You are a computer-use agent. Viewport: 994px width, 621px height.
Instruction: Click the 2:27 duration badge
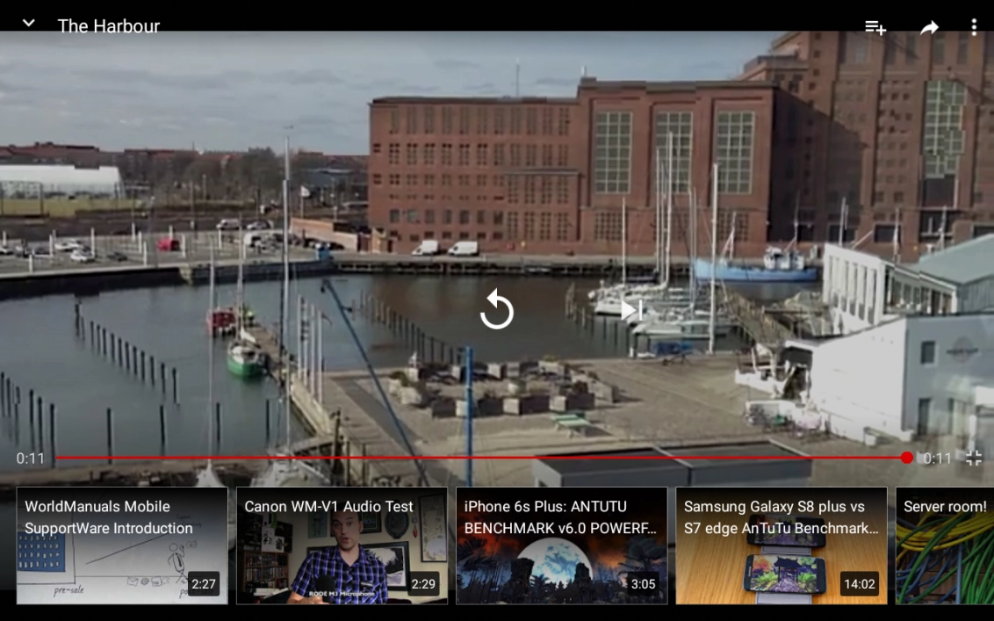coord(204,584)
